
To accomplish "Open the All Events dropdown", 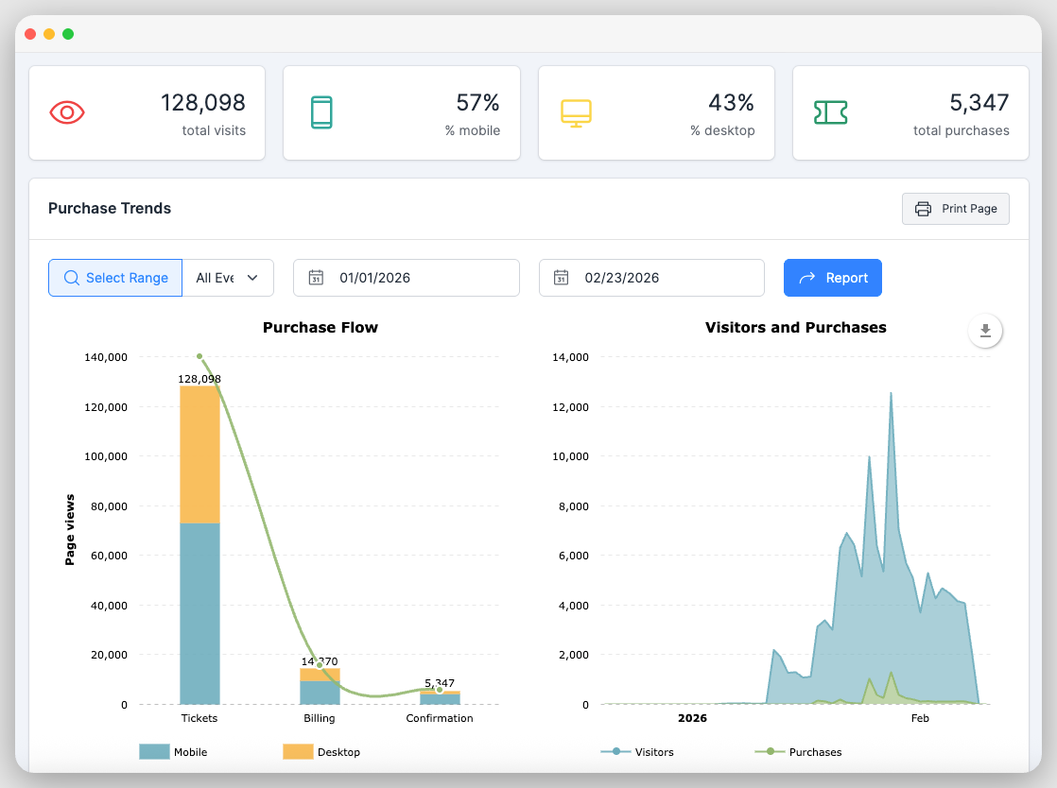I will (x=229, y=278).
